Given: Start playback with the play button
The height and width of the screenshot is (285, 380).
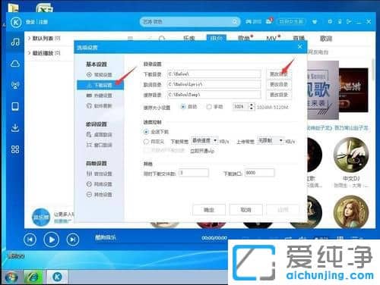Looking at the screenshot, I should click(x=52, y=240).
